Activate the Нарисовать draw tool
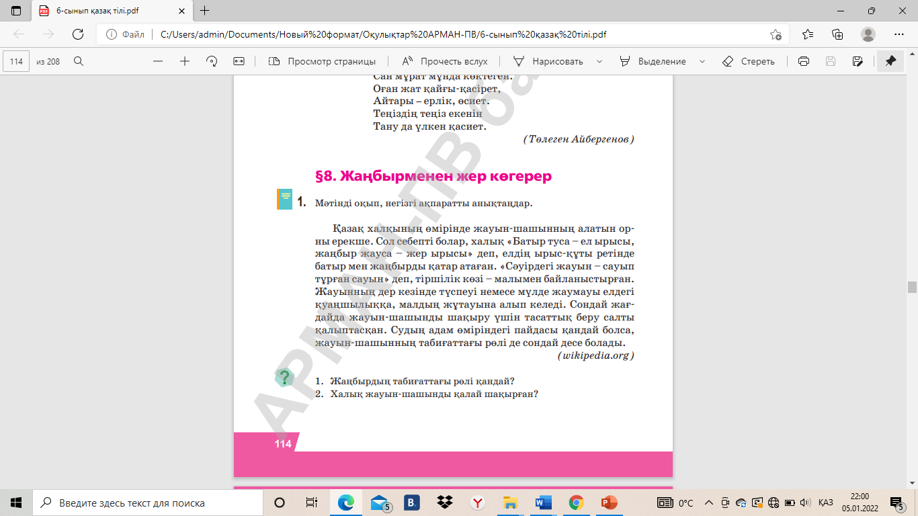This screenshot has height=516, width=918. (548, 61)
